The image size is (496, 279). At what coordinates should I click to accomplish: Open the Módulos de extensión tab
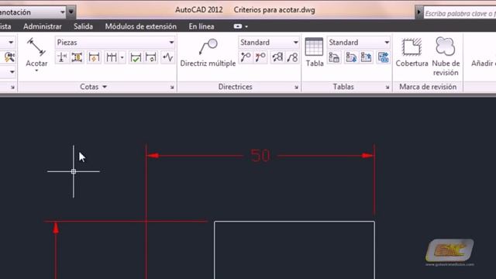coord(141,26)
